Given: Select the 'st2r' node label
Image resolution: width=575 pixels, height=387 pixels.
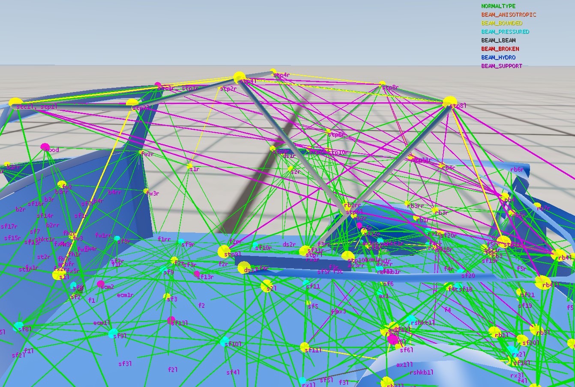Looking at the screenshot, I should pyautogui.click(x=44, y=257).
